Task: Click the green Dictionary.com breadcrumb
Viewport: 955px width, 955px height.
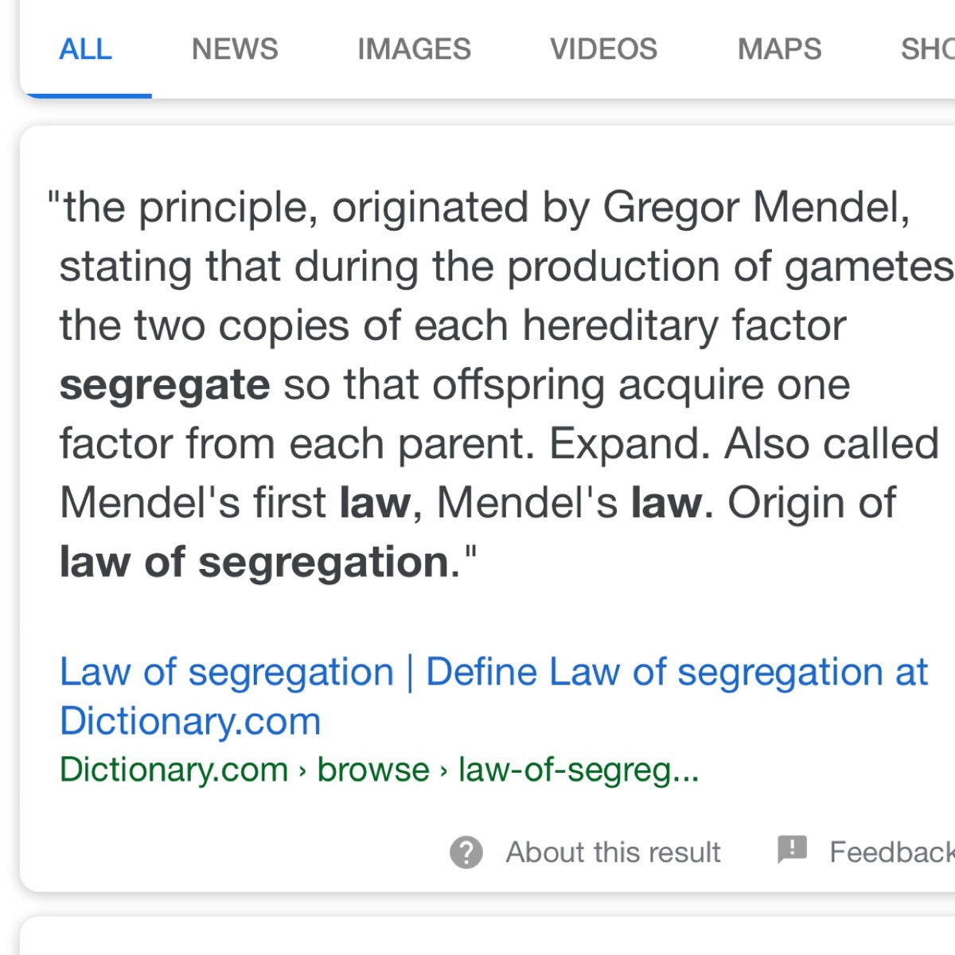Action: pyautogui.click(x=173, y=770)
